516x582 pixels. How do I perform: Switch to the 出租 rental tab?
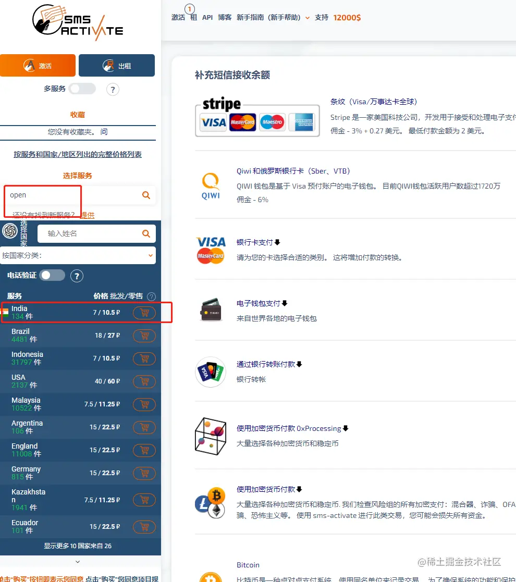(x=117, y=65)
